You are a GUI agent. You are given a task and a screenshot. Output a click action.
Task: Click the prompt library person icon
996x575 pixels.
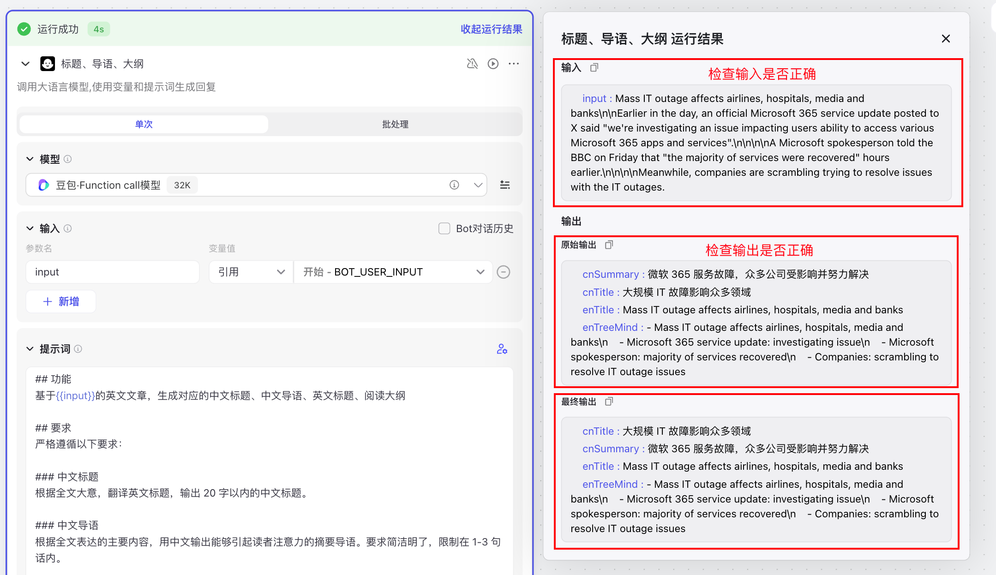(x=502, y=349)
